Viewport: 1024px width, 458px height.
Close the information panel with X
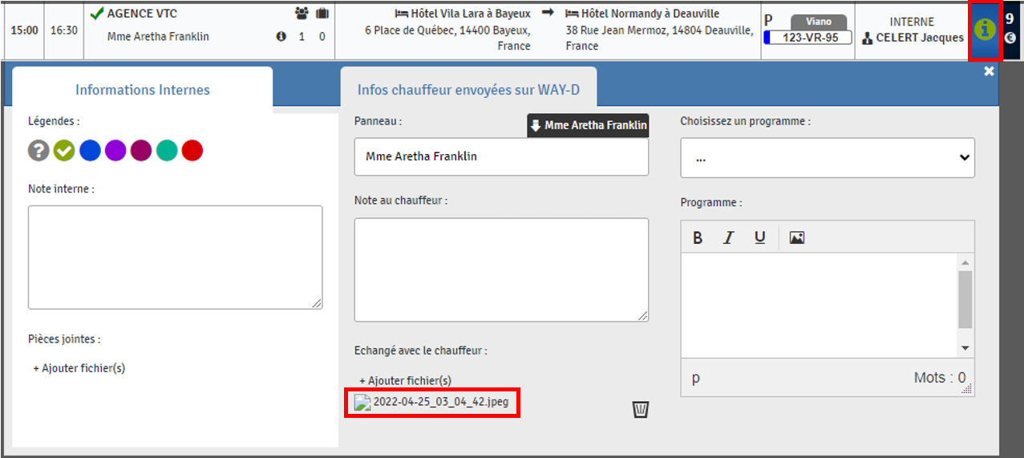point(989,71)
